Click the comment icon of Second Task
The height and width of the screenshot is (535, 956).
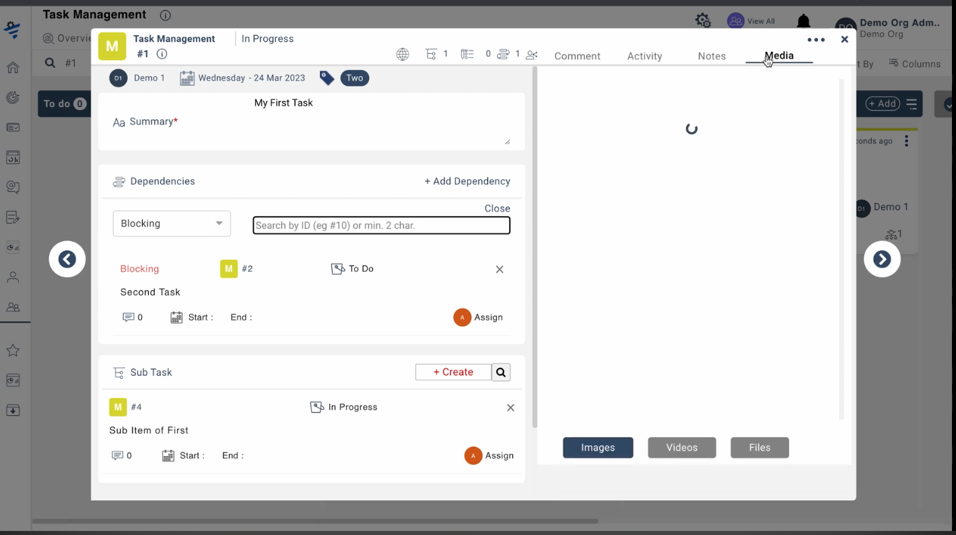[128, 317]
